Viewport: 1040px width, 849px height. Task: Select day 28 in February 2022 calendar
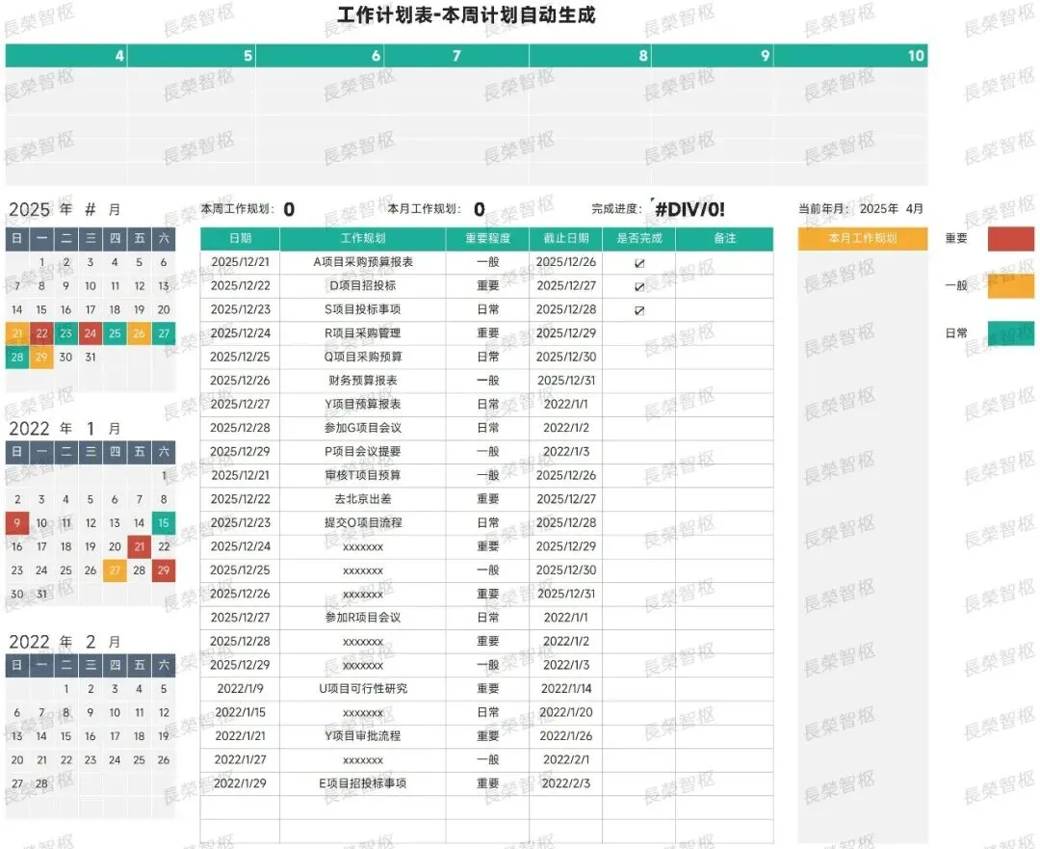click(41, 783)
